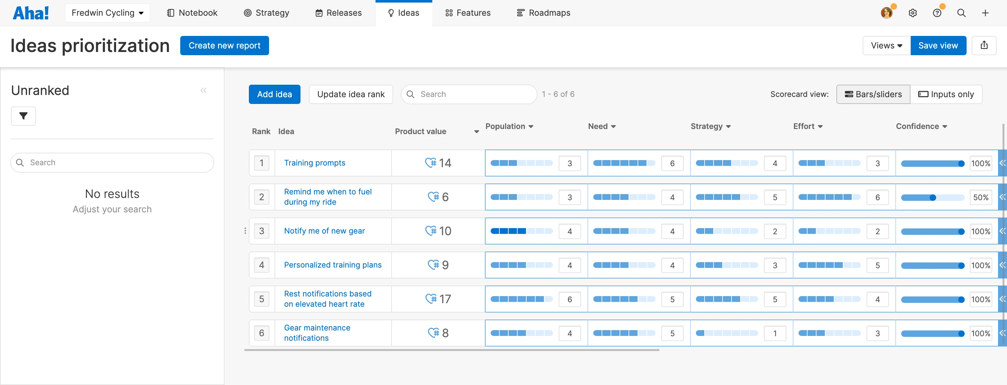Open the Features tab
1007x385 pixels.
[468, 13]
